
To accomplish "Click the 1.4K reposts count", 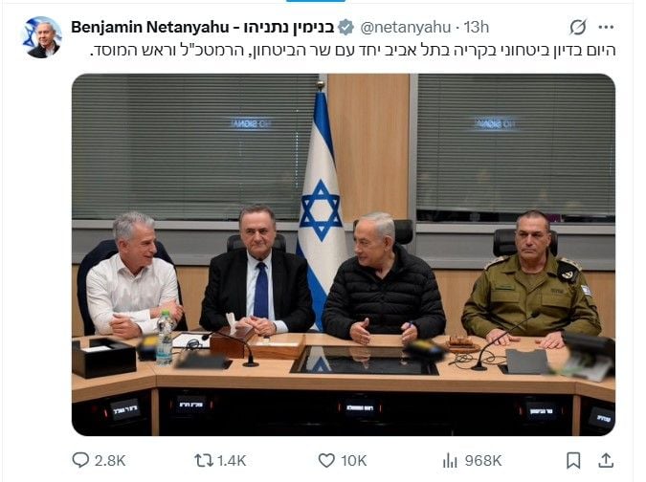I will coord(232,460).
